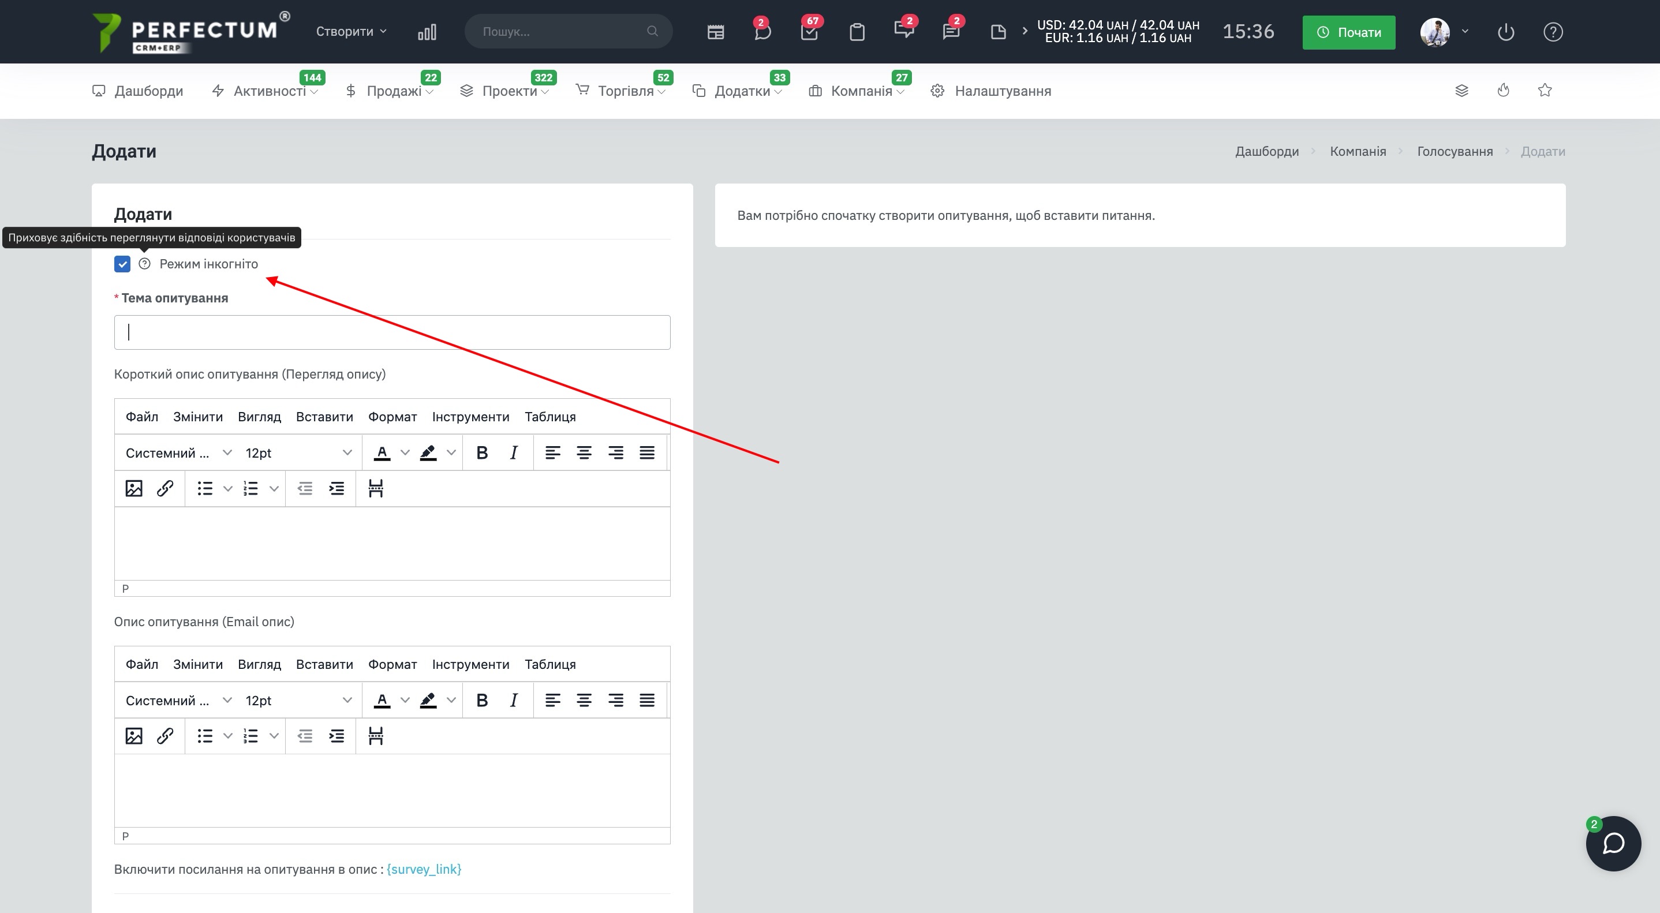Open the statistics bar chart icon

click(427, 32)
